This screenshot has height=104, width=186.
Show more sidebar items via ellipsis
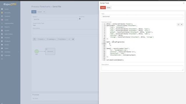[2, 59]
